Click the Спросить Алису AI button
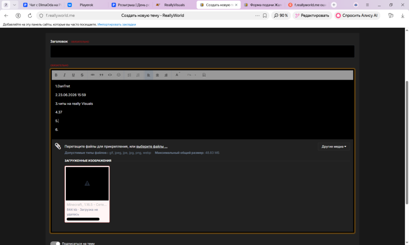The height and width of the screenshot is (245, 409). pos(357,16)
